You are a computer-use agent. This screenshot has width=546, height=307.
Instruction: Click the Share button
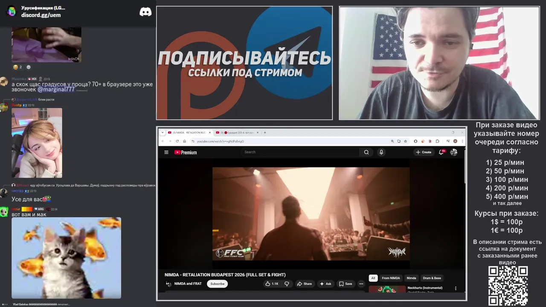click(305, 284)
